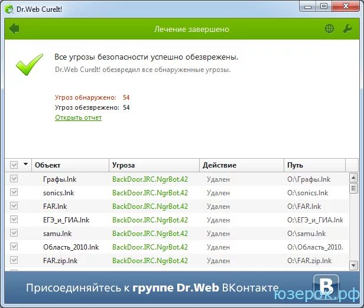Go back using the green arrow icon
This screenshot has width=364, height=308.
(14, 29)
